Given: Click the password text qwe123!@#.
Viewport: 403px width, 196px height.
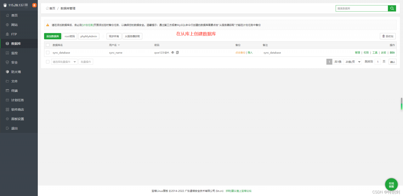Looking at the screenshot, I should [x=162, y=53].
